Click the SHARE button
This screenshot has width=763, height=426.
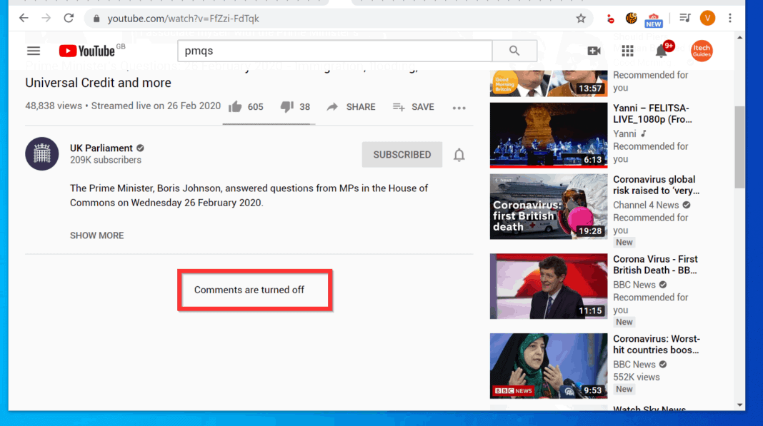(x=351, y=107)
